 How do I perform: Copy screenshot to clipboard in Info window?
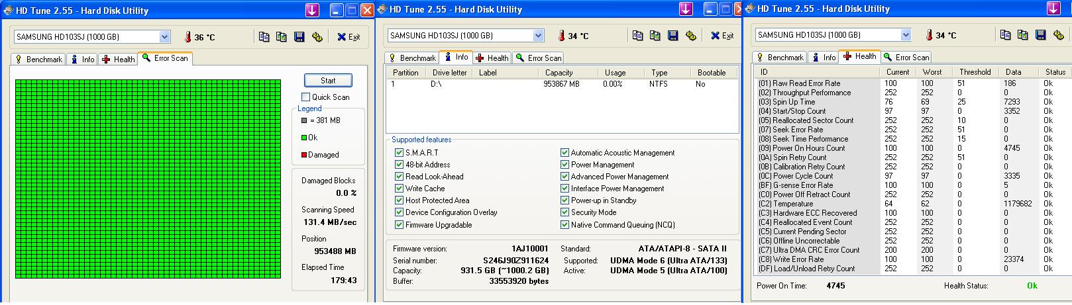pyautogui.click(x=655, y=36)
